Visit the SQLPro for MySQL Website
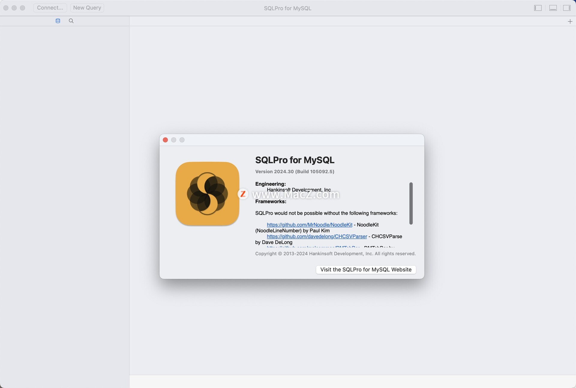Viewport: 576px width, 388px height. [x=366, y=270]
